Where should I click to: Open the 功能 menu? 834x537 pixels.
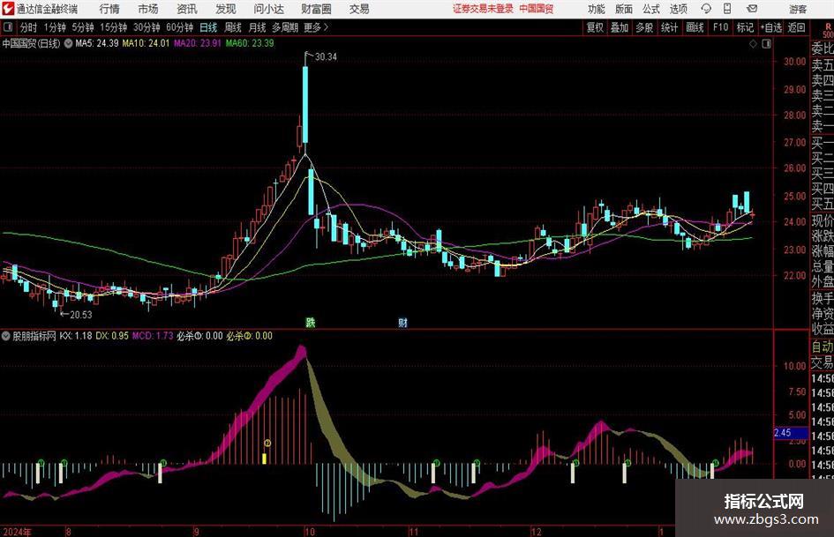(597, 9)
